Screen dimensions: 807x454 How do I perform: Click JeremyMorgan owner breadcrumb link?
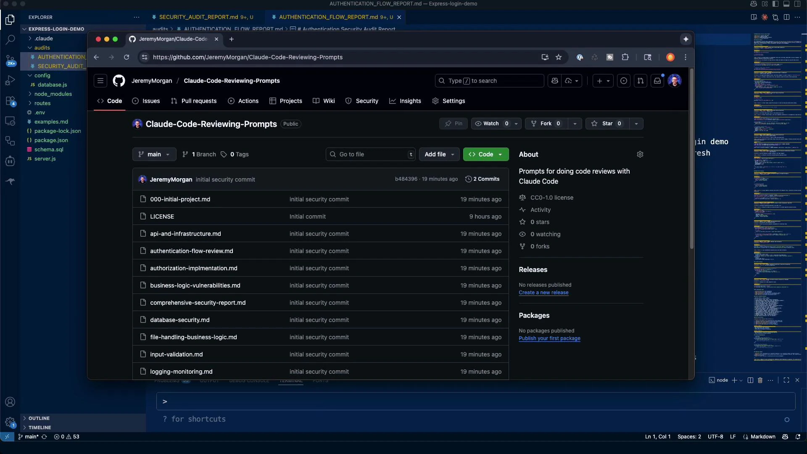click(152, 81)
